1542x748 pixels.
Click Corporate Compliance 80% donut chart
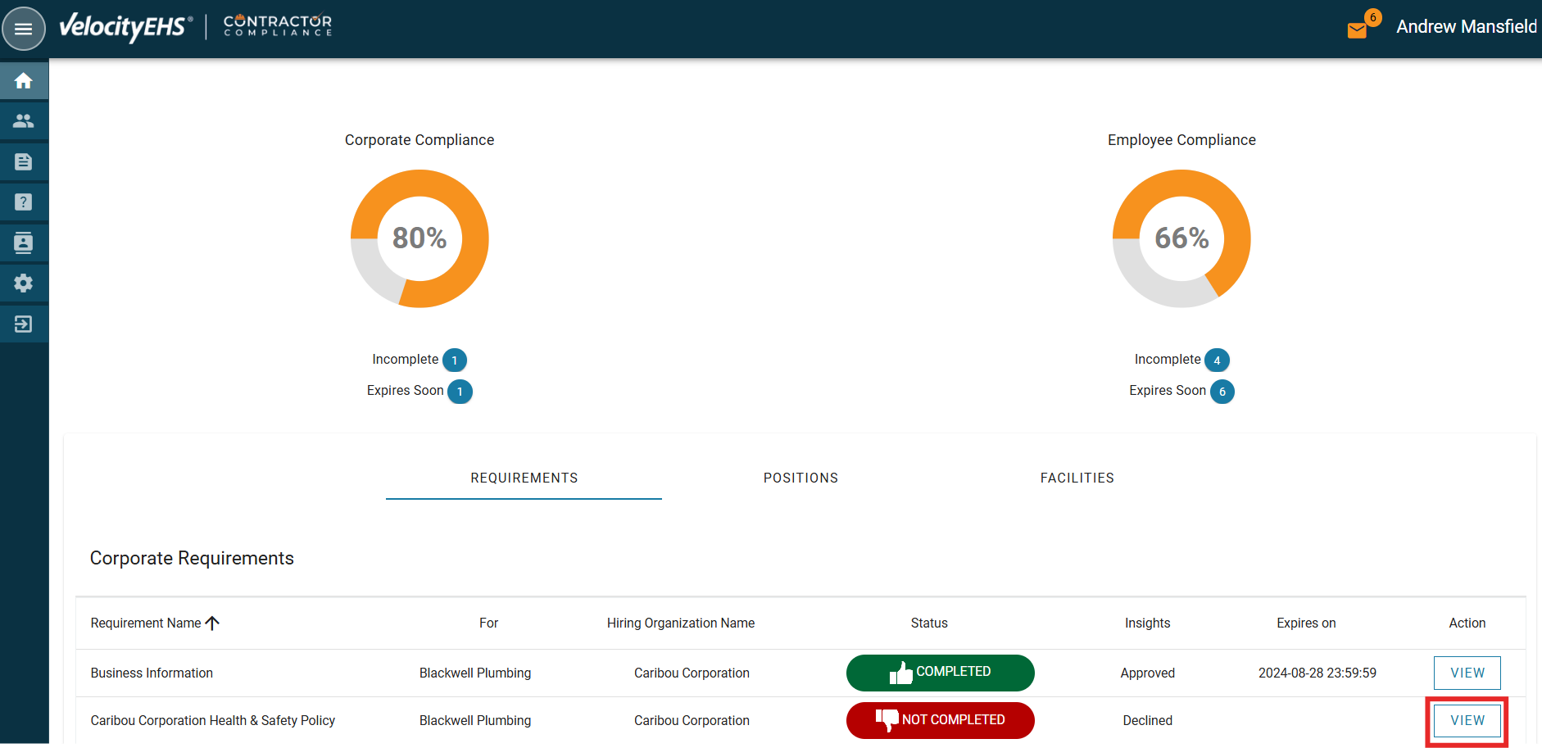420,238
